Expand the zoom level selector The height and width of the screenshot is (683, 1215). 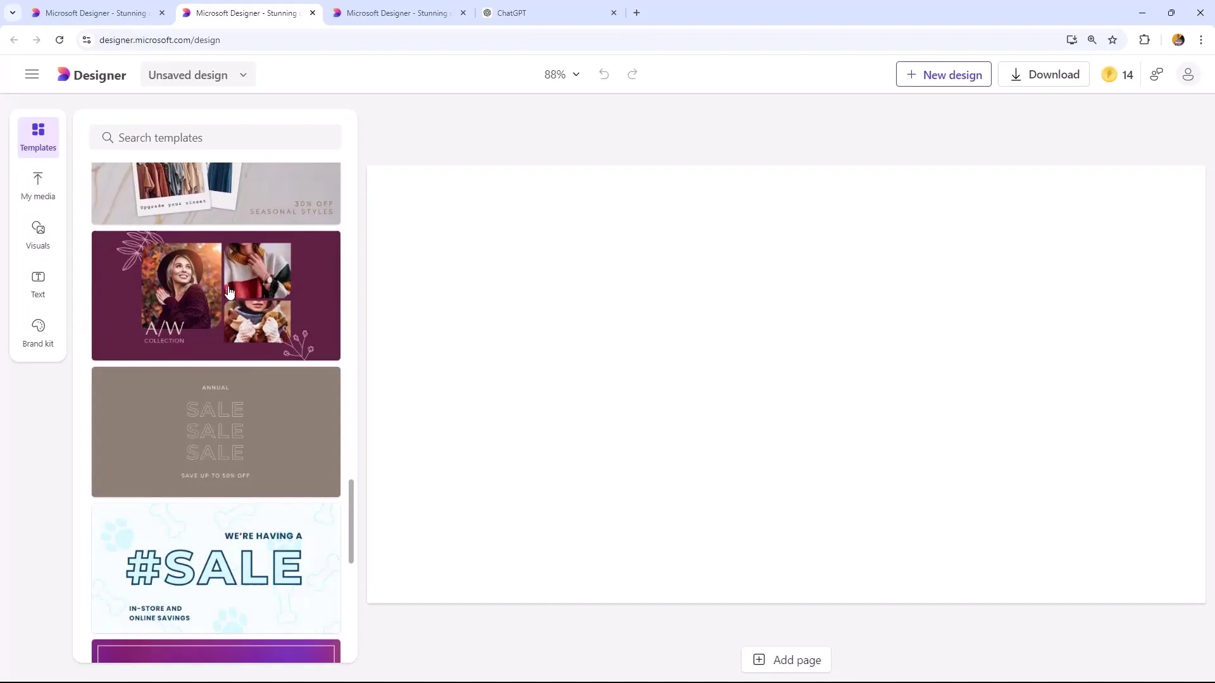(x=576, y=74)
